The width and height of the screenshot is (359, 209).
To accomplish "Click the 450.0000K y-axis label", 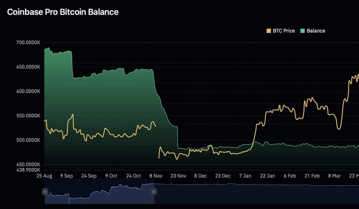I will click(x=28, y=164).
